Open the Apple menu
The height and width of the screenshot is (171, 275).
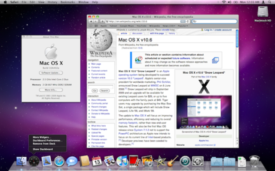coord(5,2)
